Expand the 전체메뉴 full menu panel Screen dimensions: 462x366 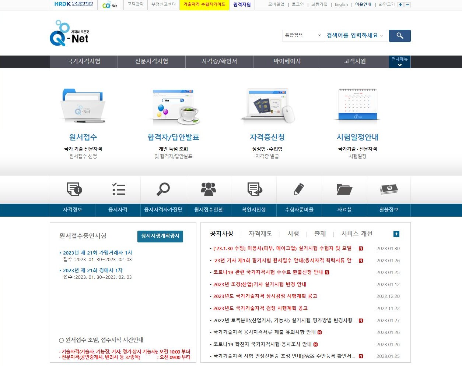(x=399, y=62)
